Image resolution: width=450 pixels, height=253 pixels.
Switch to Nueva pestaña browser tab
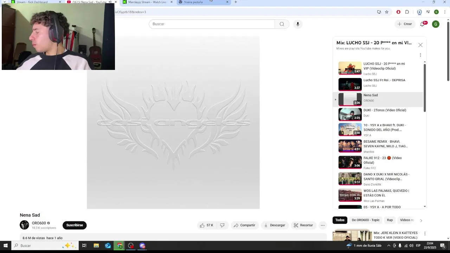tap(203, 2)
